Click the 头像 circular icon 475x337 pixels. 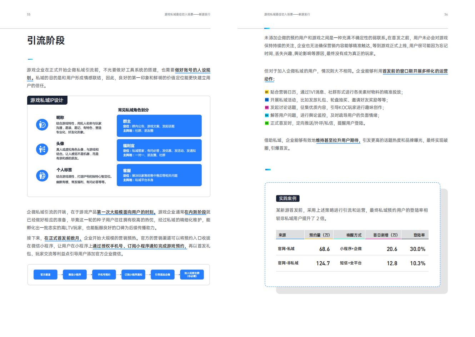[42, 149]
